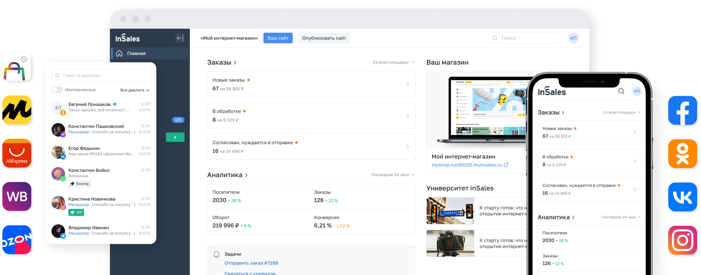Click the search magnifier on phone

pos(621,91)
